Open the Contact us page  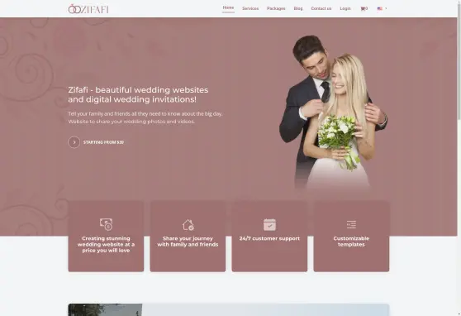[x=321, y=8]
